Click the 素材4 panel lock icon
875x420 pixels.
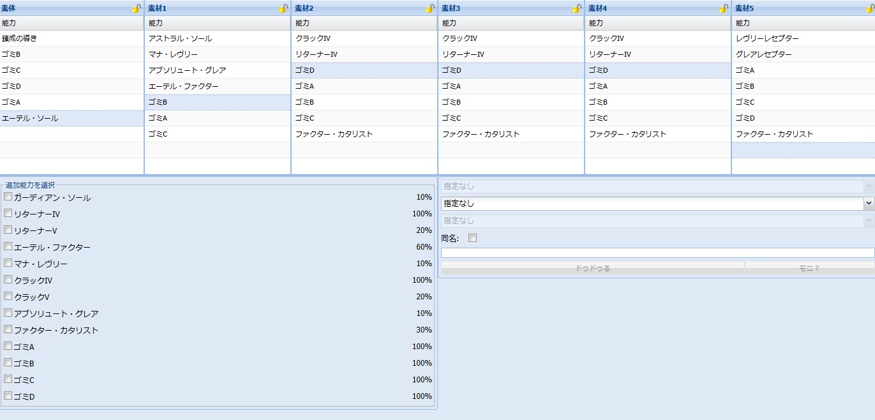tap(724, 8)
